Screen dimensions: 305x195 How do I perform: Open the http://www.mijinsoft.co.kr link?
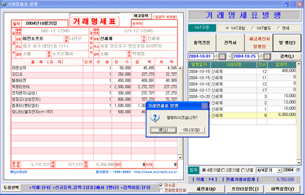(156, 172)
